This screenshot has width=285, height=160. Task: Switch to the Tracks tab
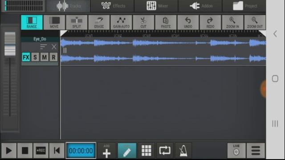[x=68, y=6]
